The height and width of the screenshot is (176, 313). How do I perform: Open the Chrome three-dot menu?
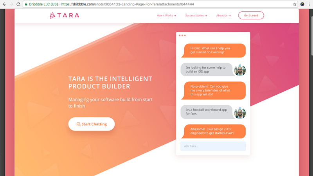(x=309, y=4)
